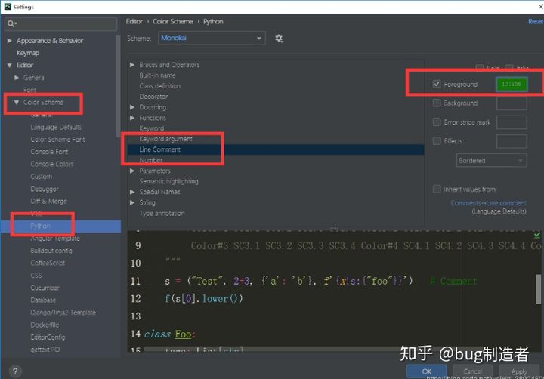Viewport: 544px width, 379px height.
Task: Select Built-in name attribute
Action: coord(157,75)
